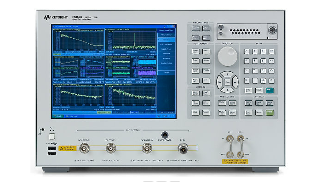Hit the Format key
Screen dimensions: 321x182
(x=206, y=61)
